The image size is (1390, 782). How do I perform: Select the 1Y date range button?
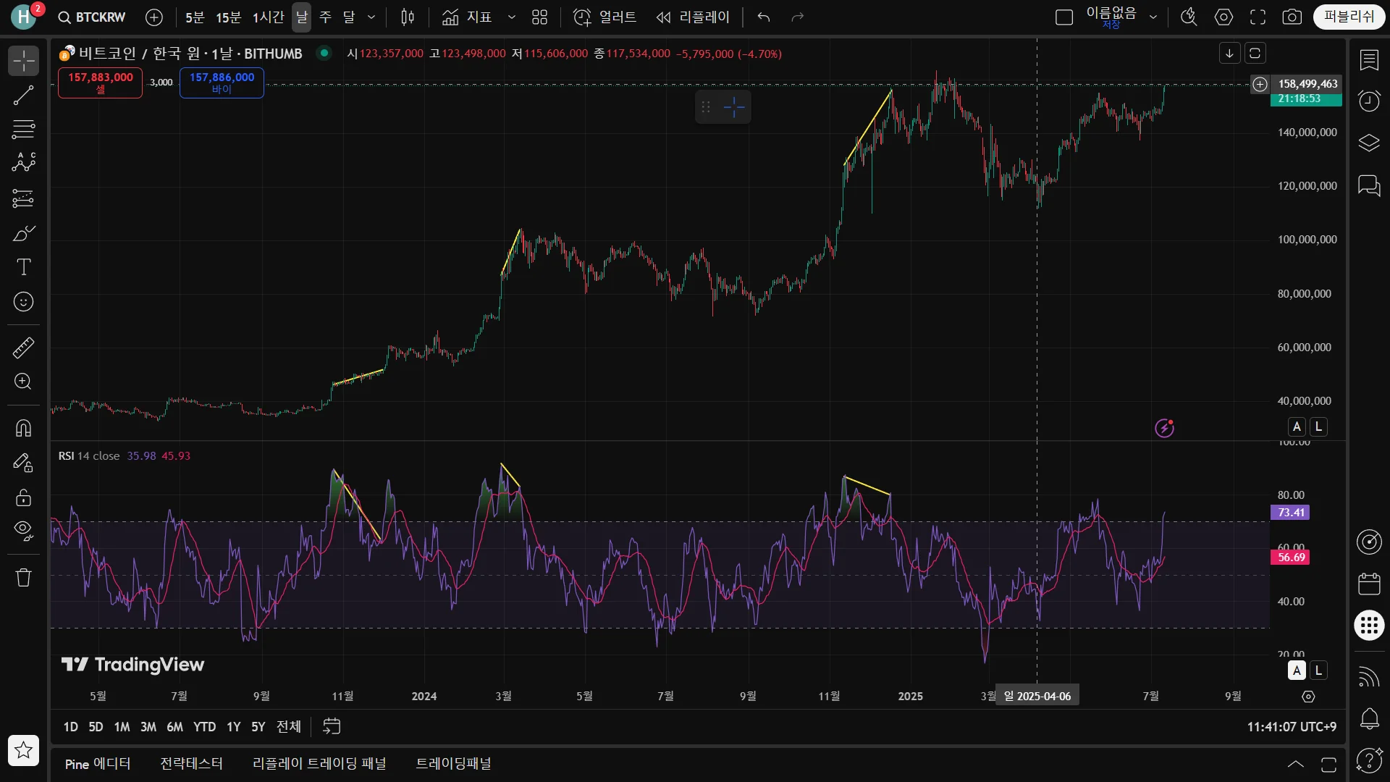point(233,726)
